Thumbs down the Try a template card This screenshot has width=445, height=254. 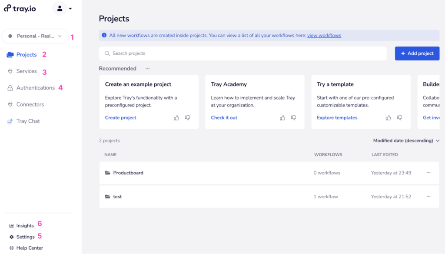coord(399,117)
